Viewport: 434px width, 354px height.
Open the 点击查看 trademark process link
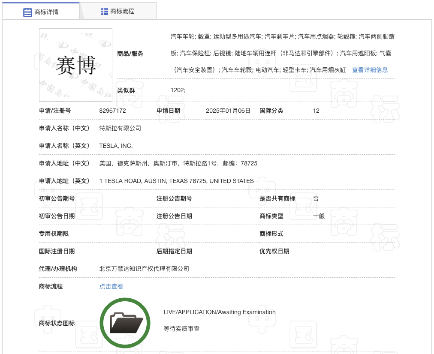coord(111,286)
